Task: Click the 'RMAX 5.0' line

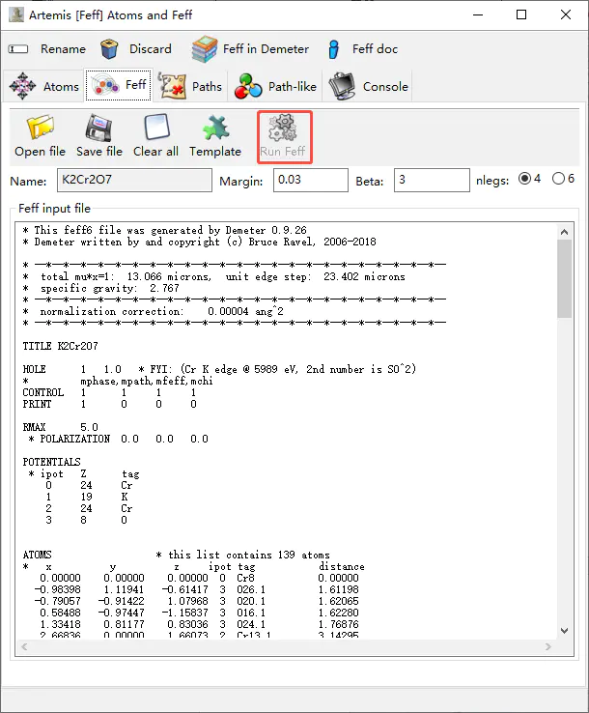Action: [61, 427]
